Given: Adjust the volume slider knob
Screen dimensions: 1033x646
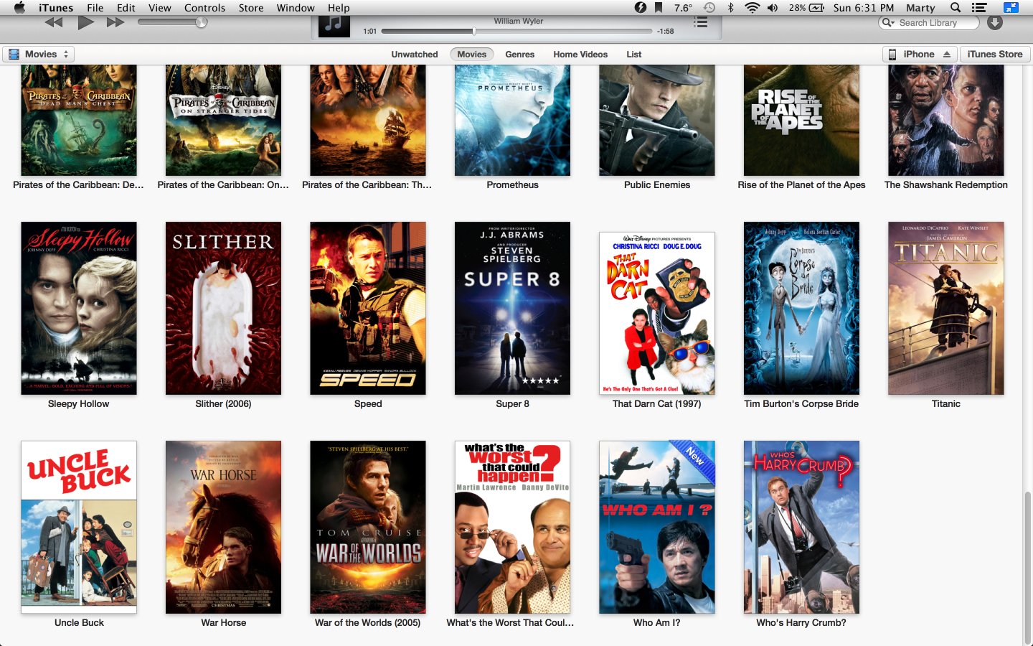Looking at the screenshot, I should click(202, 22).
